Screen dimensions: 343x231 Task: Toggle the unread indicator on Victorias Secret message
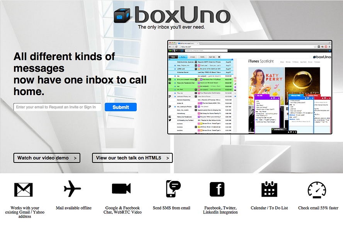pyautogui.click(x=175, y=72)
